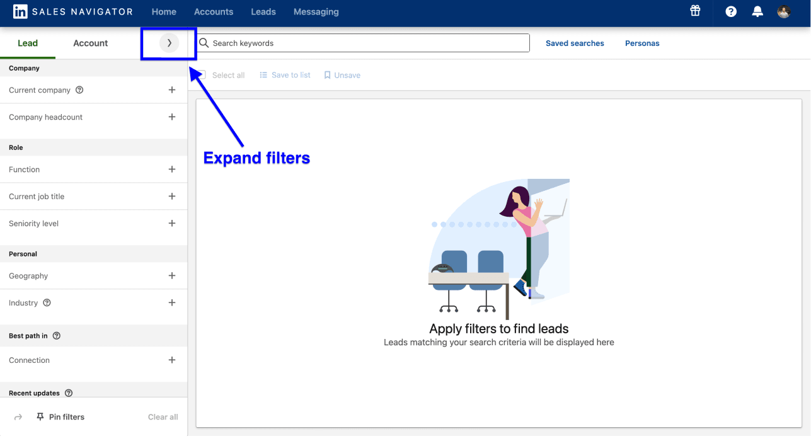Viewport: 811px width, 441px height.
Task: Click the share arrow icon near Pin filters
Action: pyautogui.click(x=18, y=416)
